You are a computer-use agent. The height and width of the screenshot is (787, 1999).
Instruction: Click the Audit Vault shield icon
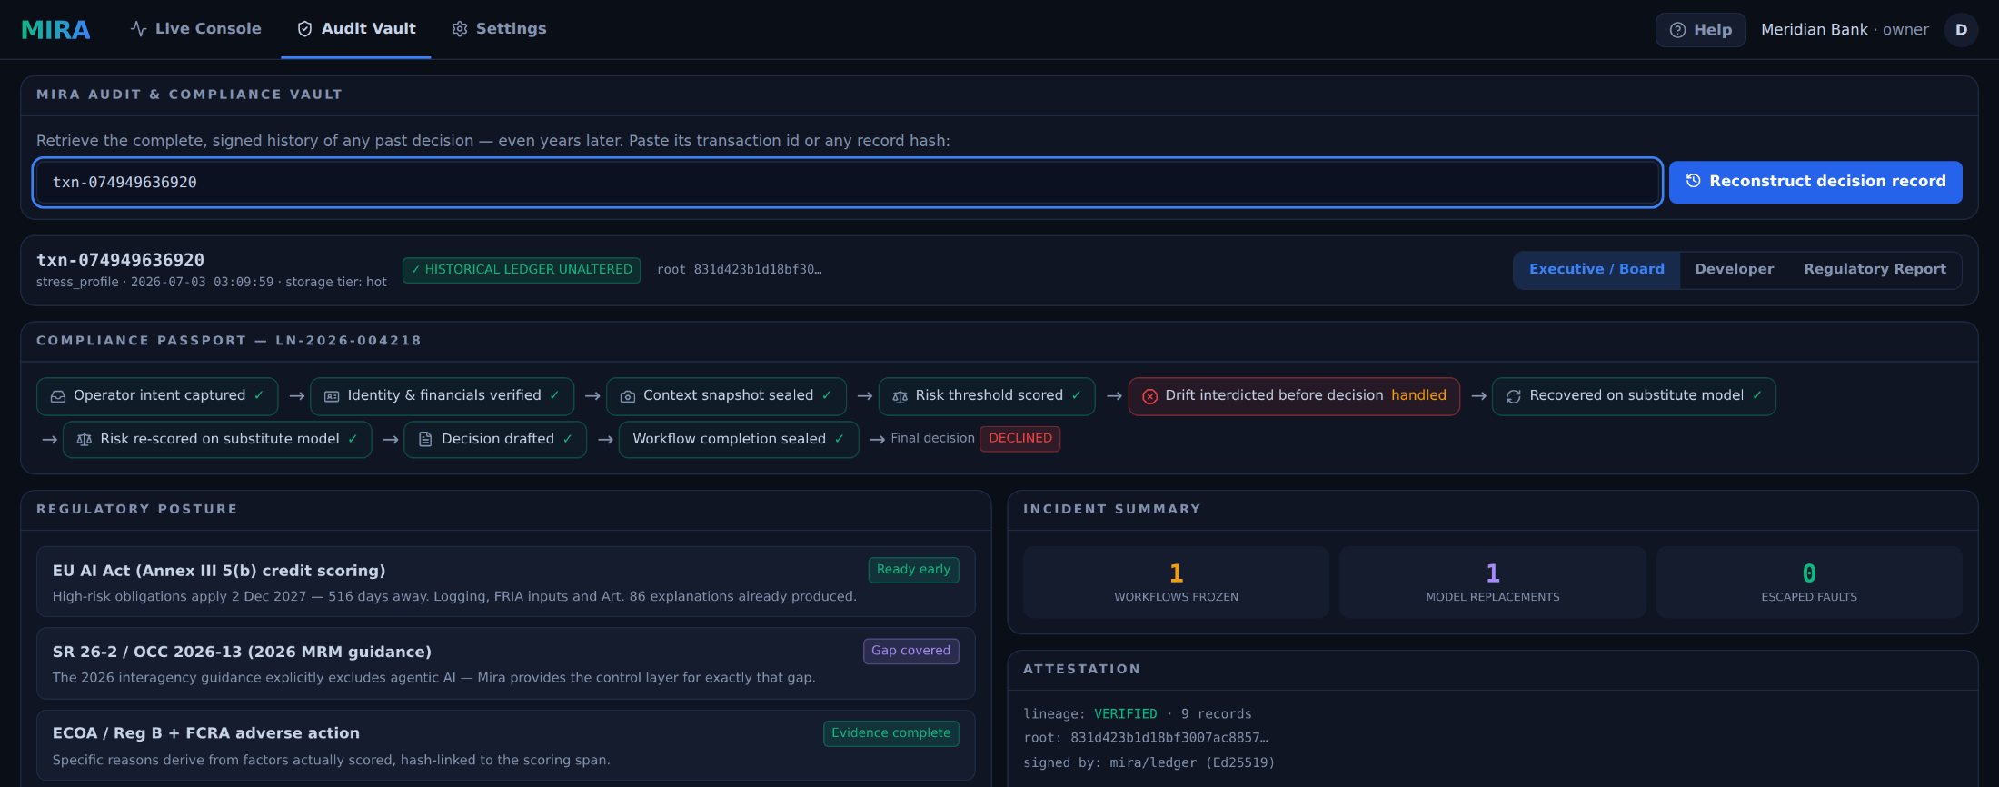[x=305, y=29]
